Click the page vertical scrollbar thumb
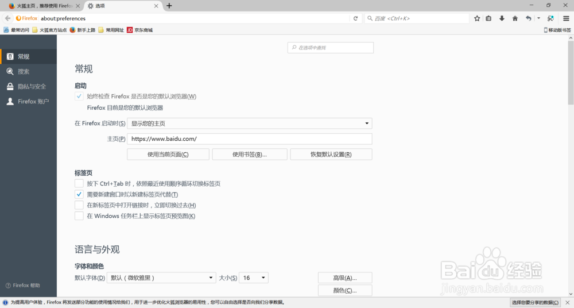This screenshot has height=308, width=574. [x=571, y=72]
